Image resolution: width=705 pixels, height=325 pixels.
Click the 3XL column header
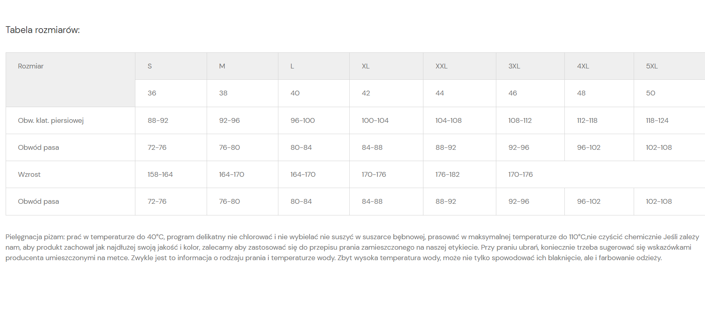(x=514, y=66)
